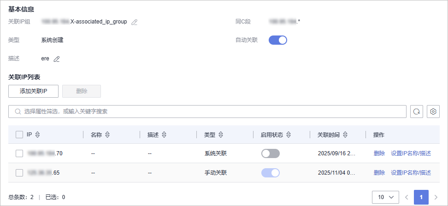Click the pencil icon beside description 'ere'
Image resolution: width=448 pixels, height=206 pixels.
(57, 59)
